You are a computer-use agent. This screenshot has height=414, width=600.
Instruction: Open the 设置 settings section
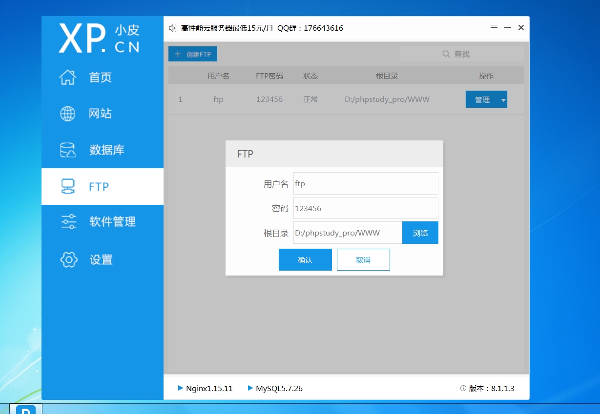click(102, 259)
